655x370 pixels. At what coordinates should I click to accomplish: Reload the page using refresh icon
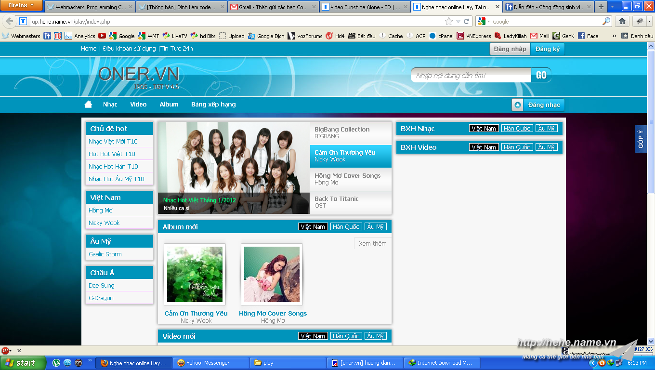[466, 21]
